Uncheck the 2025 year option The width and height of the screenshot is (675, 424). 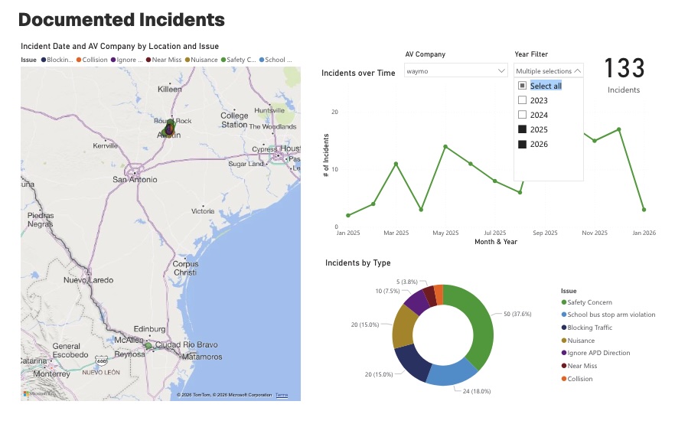(522, 129)
